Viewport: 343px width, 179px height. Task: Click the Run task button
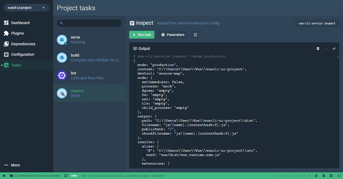142,35
